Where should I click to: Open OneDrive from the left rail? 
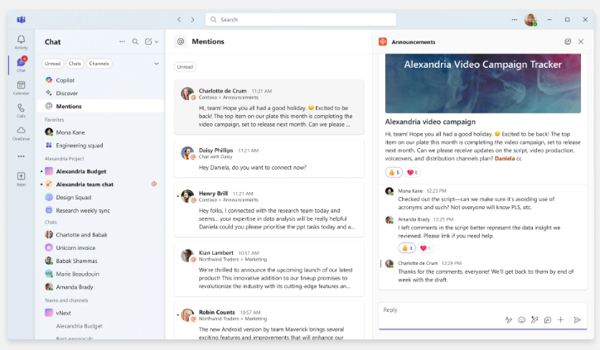click(21, 132)
